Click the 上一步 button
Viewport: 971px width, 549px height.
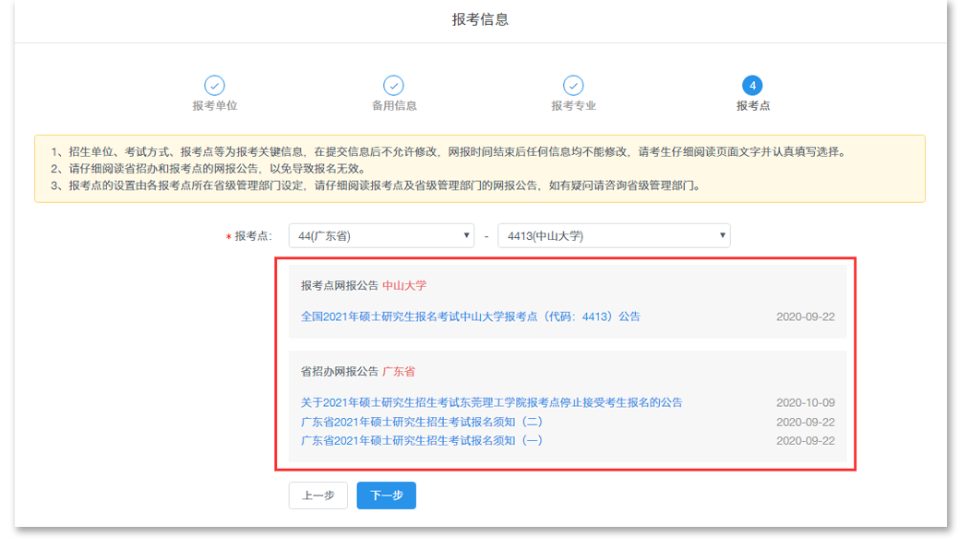point(318,495)
